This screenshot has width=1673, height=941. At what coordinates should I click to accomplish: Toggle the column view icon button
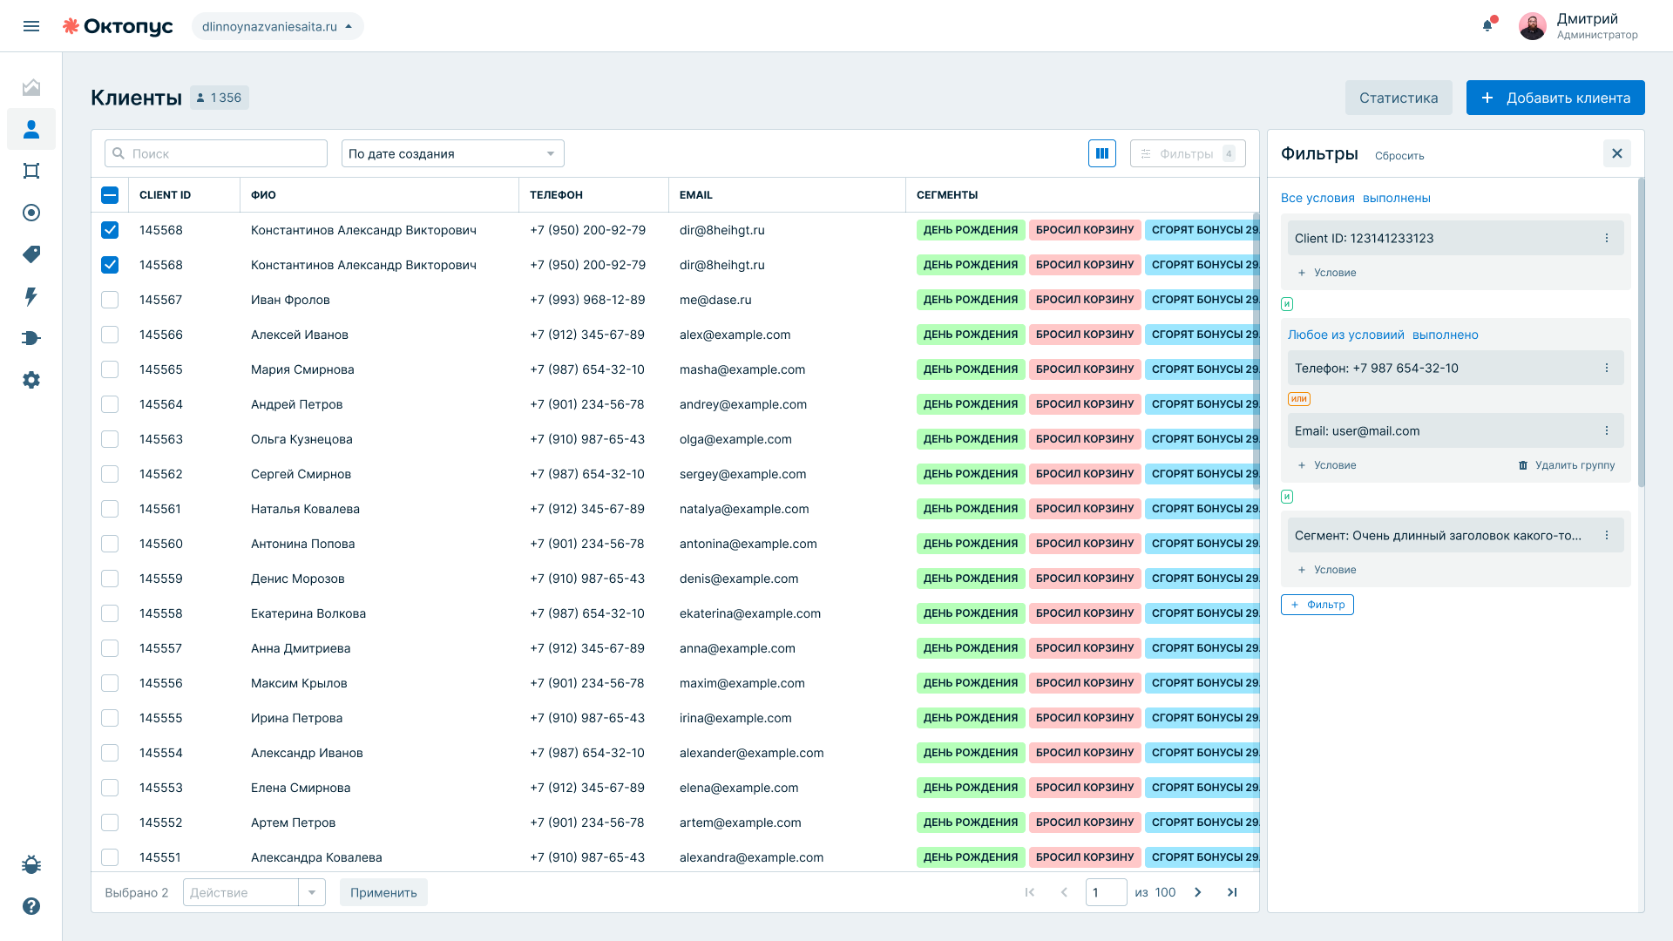1102,153
